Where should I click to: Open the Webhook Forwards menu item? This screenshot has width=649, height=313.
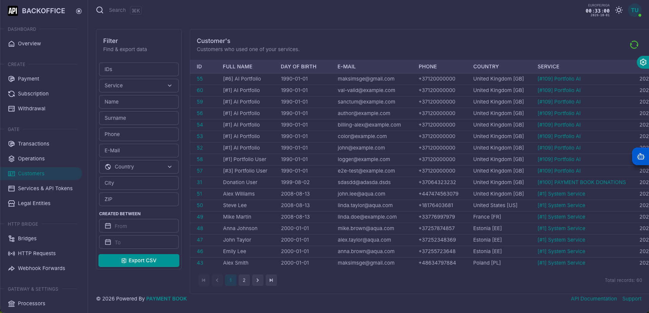(41, 268)
